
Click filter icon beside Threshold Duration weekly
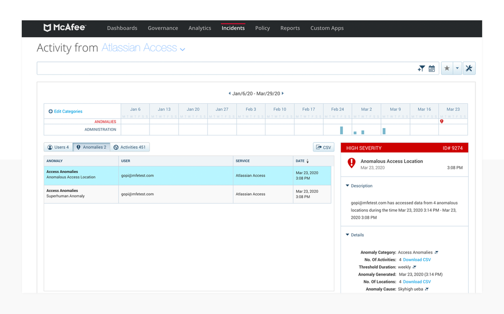[414, 267]
